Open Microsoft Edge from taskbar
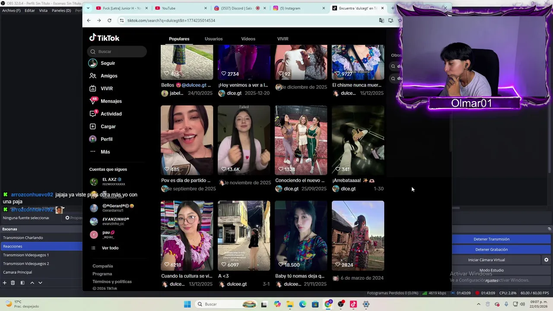Viewport: 553px width, 311px height. click(x=302, y=304)
